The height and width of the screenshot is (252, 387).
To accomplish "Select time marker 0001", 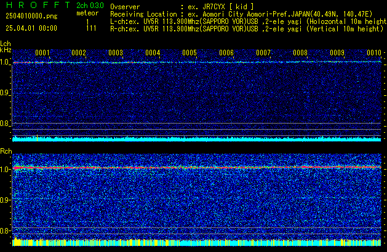I will coord(42,53).
